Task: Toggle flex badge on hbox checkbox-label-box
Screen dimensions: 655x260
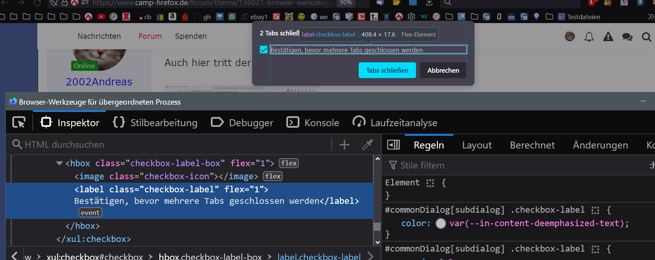Action: 289,163
